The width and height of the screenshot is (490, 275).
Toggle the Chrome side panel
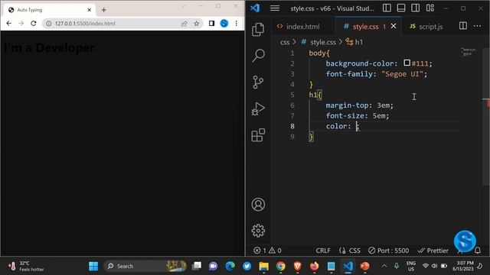click(211, 24)
